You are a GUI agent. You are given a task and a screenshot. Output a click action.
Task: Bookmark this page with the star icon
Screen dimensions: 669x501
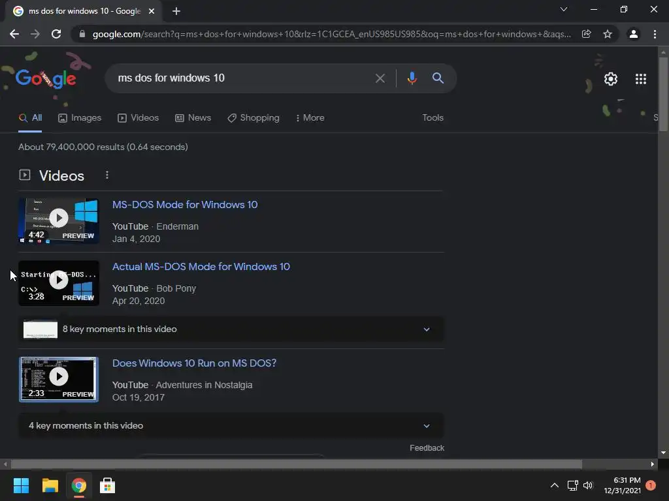pos(608,34)
